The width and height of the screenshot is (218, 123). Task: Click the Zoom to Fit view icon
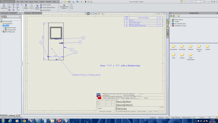point(85,14)
